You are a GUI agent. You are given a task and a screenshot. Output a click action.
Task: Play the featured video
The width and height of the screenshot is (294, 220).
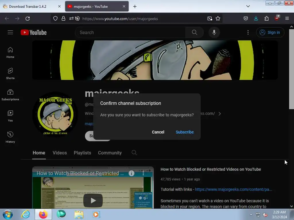click(x=93, y=200)
